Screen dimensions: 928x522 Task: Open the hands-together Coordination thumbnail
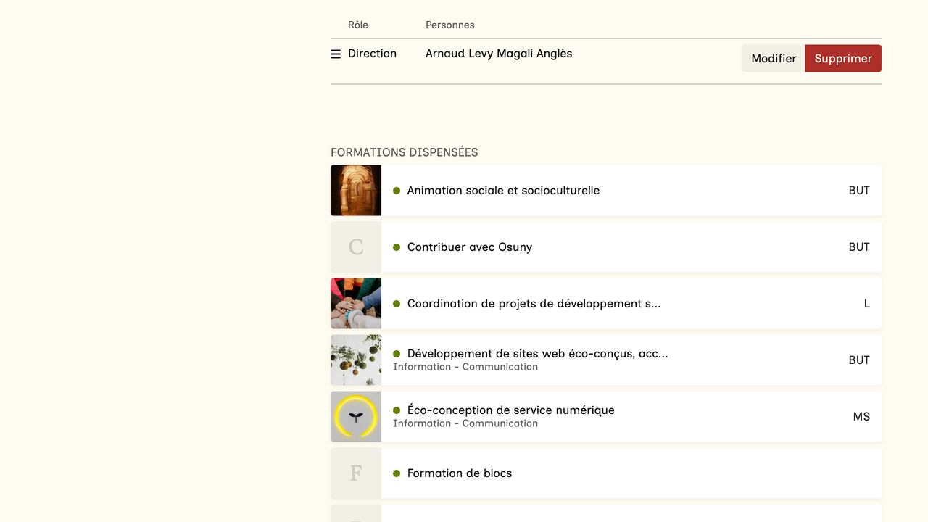(356, 304)
